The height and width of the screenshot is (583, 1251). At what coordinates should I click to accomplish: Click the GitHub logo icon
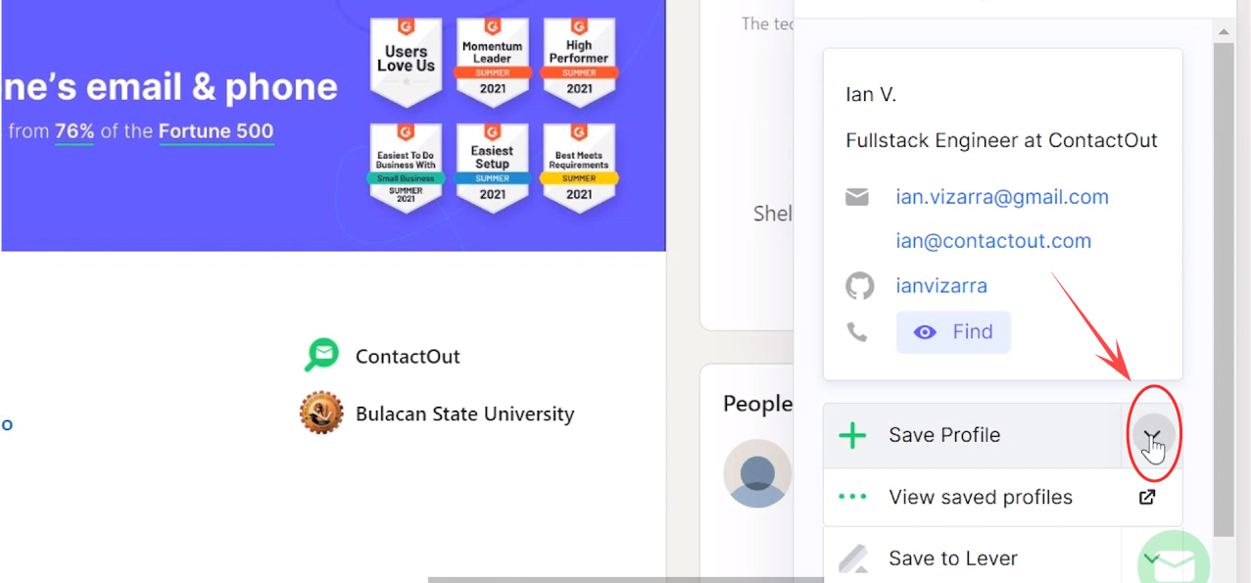coord(859,286)
